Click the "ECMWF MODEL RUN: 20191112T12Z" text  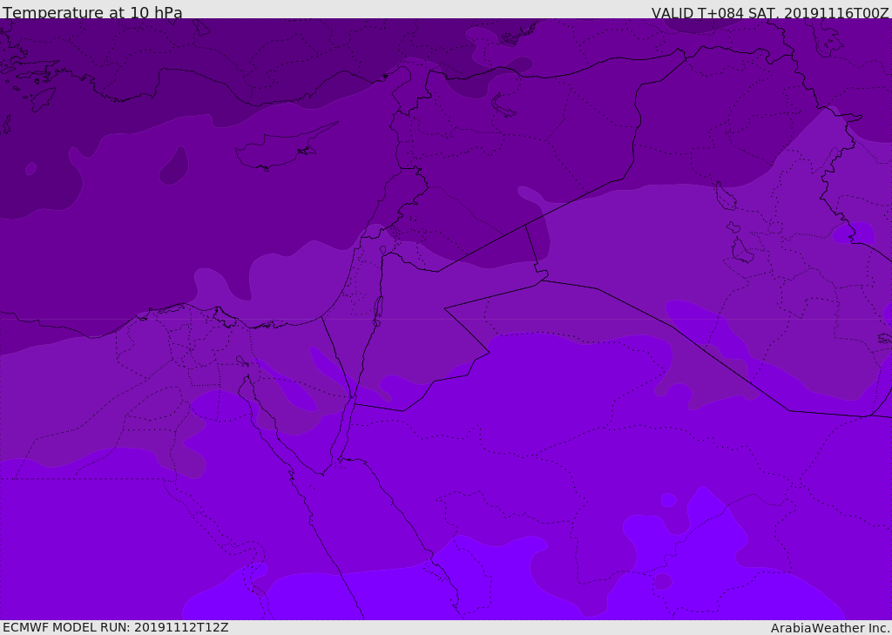(x=116, y=627)
